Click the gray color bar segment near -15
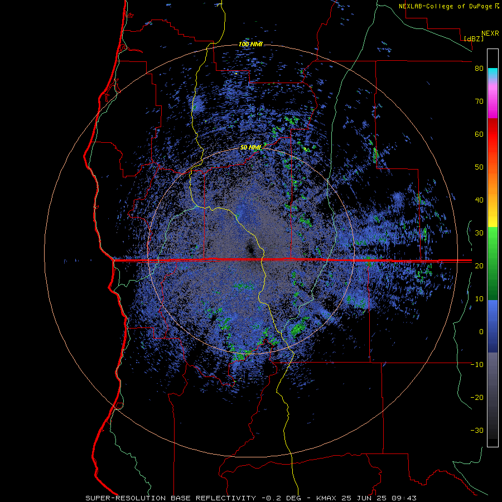The width and height of the screenshot is (502, 502). coord(493,381)
